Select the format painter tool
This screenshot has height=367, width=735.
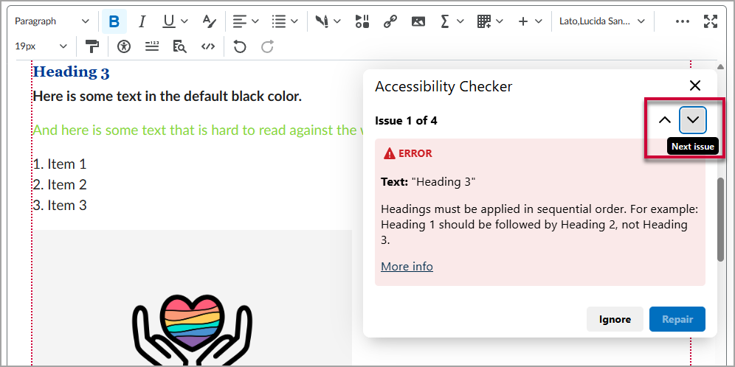tap(92, 47)
